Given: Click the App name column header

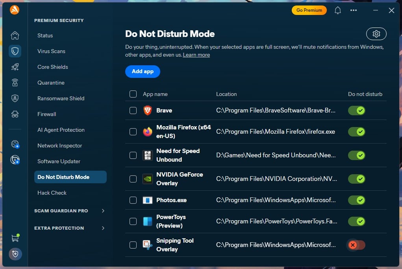Looking at the screenshot, I should pos(155,94).
